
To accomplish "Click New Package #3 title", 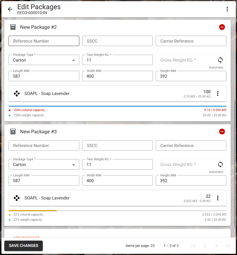I will pyautogui.click(x=38, y=132).
